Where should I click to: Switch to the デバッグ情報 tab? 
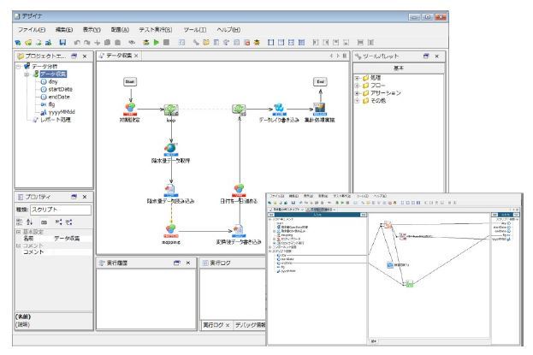(x=248, y=325)
